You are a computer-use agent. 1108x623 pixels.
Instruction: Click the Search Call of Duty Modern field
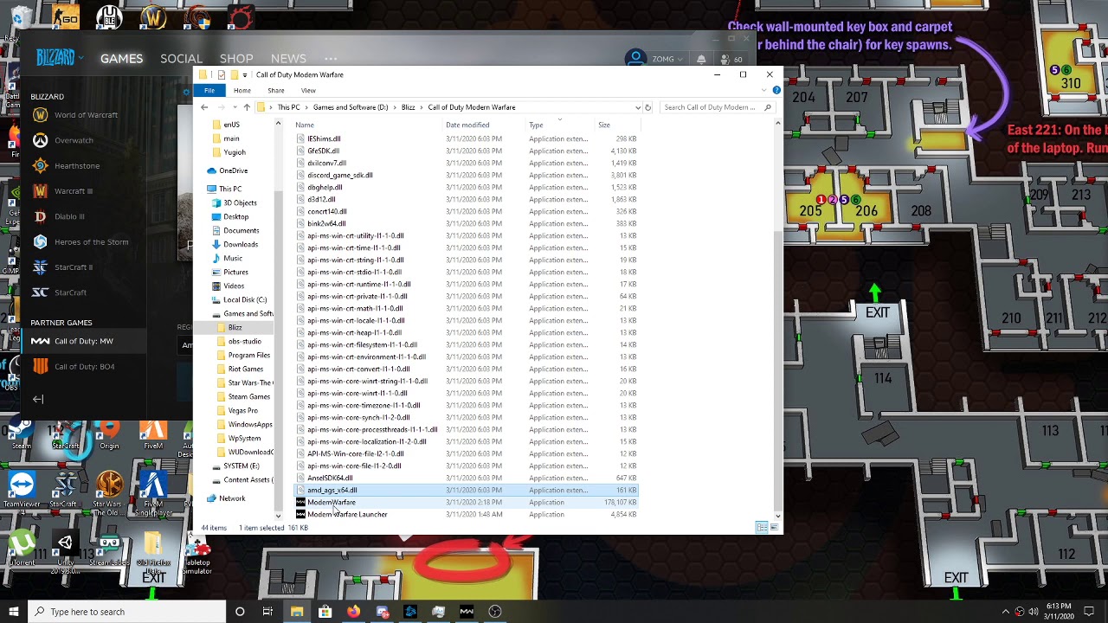[717, 107]
